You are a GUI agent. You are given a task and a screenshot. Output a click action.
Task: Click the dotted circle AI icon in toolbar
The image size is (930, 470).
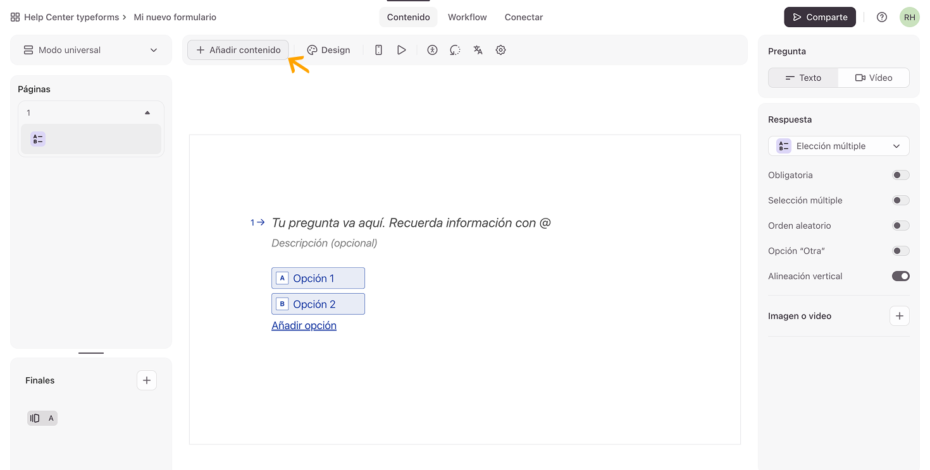pos(455,50)
